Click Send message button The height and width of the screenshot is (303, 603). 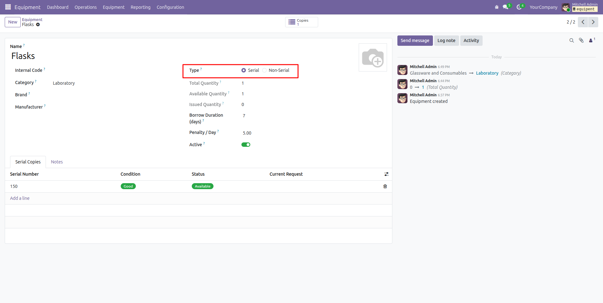pyautogui.click(x=415, y=40)
